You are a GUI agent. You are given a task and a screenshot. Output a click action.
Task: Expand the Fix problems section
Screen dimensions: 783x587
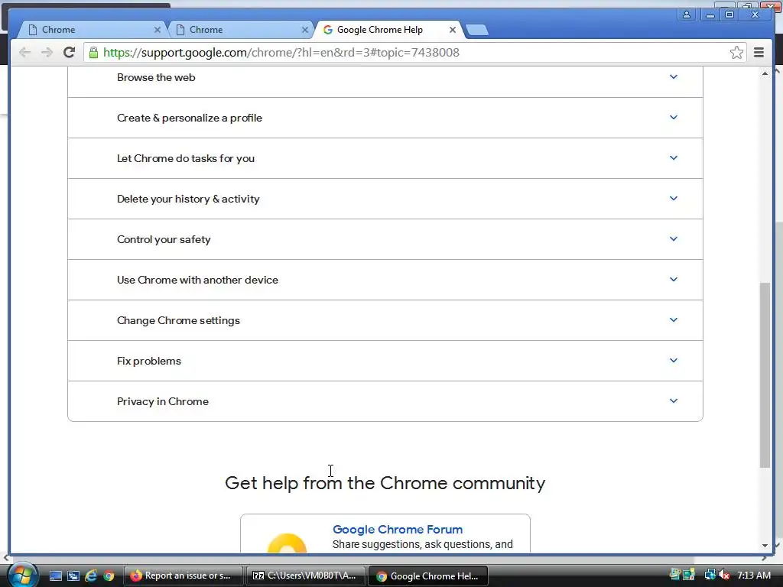[385, 361]
